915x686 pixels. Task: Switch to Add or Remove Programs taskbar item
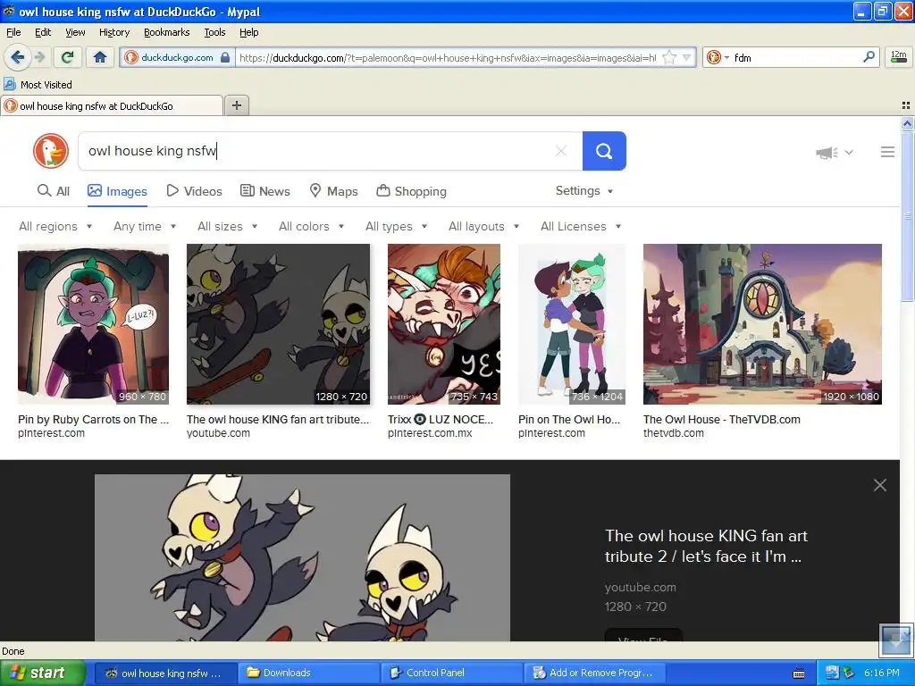click(x=593, y=673)
